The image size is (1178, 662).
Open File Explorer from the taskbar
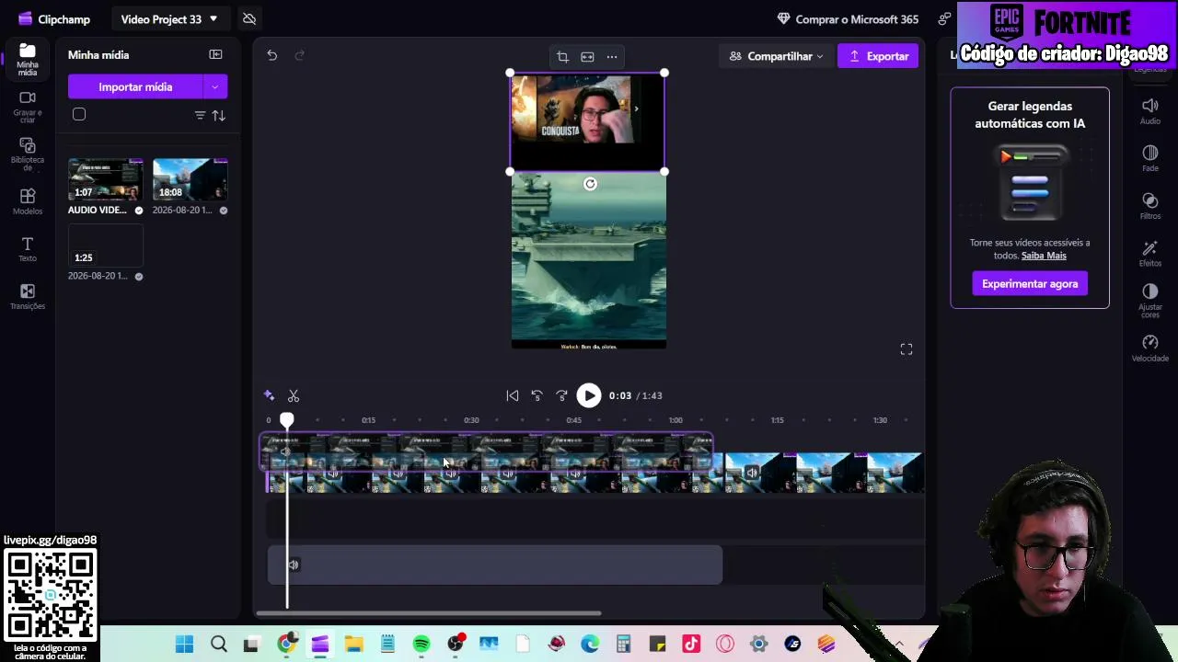pos(353,645)
